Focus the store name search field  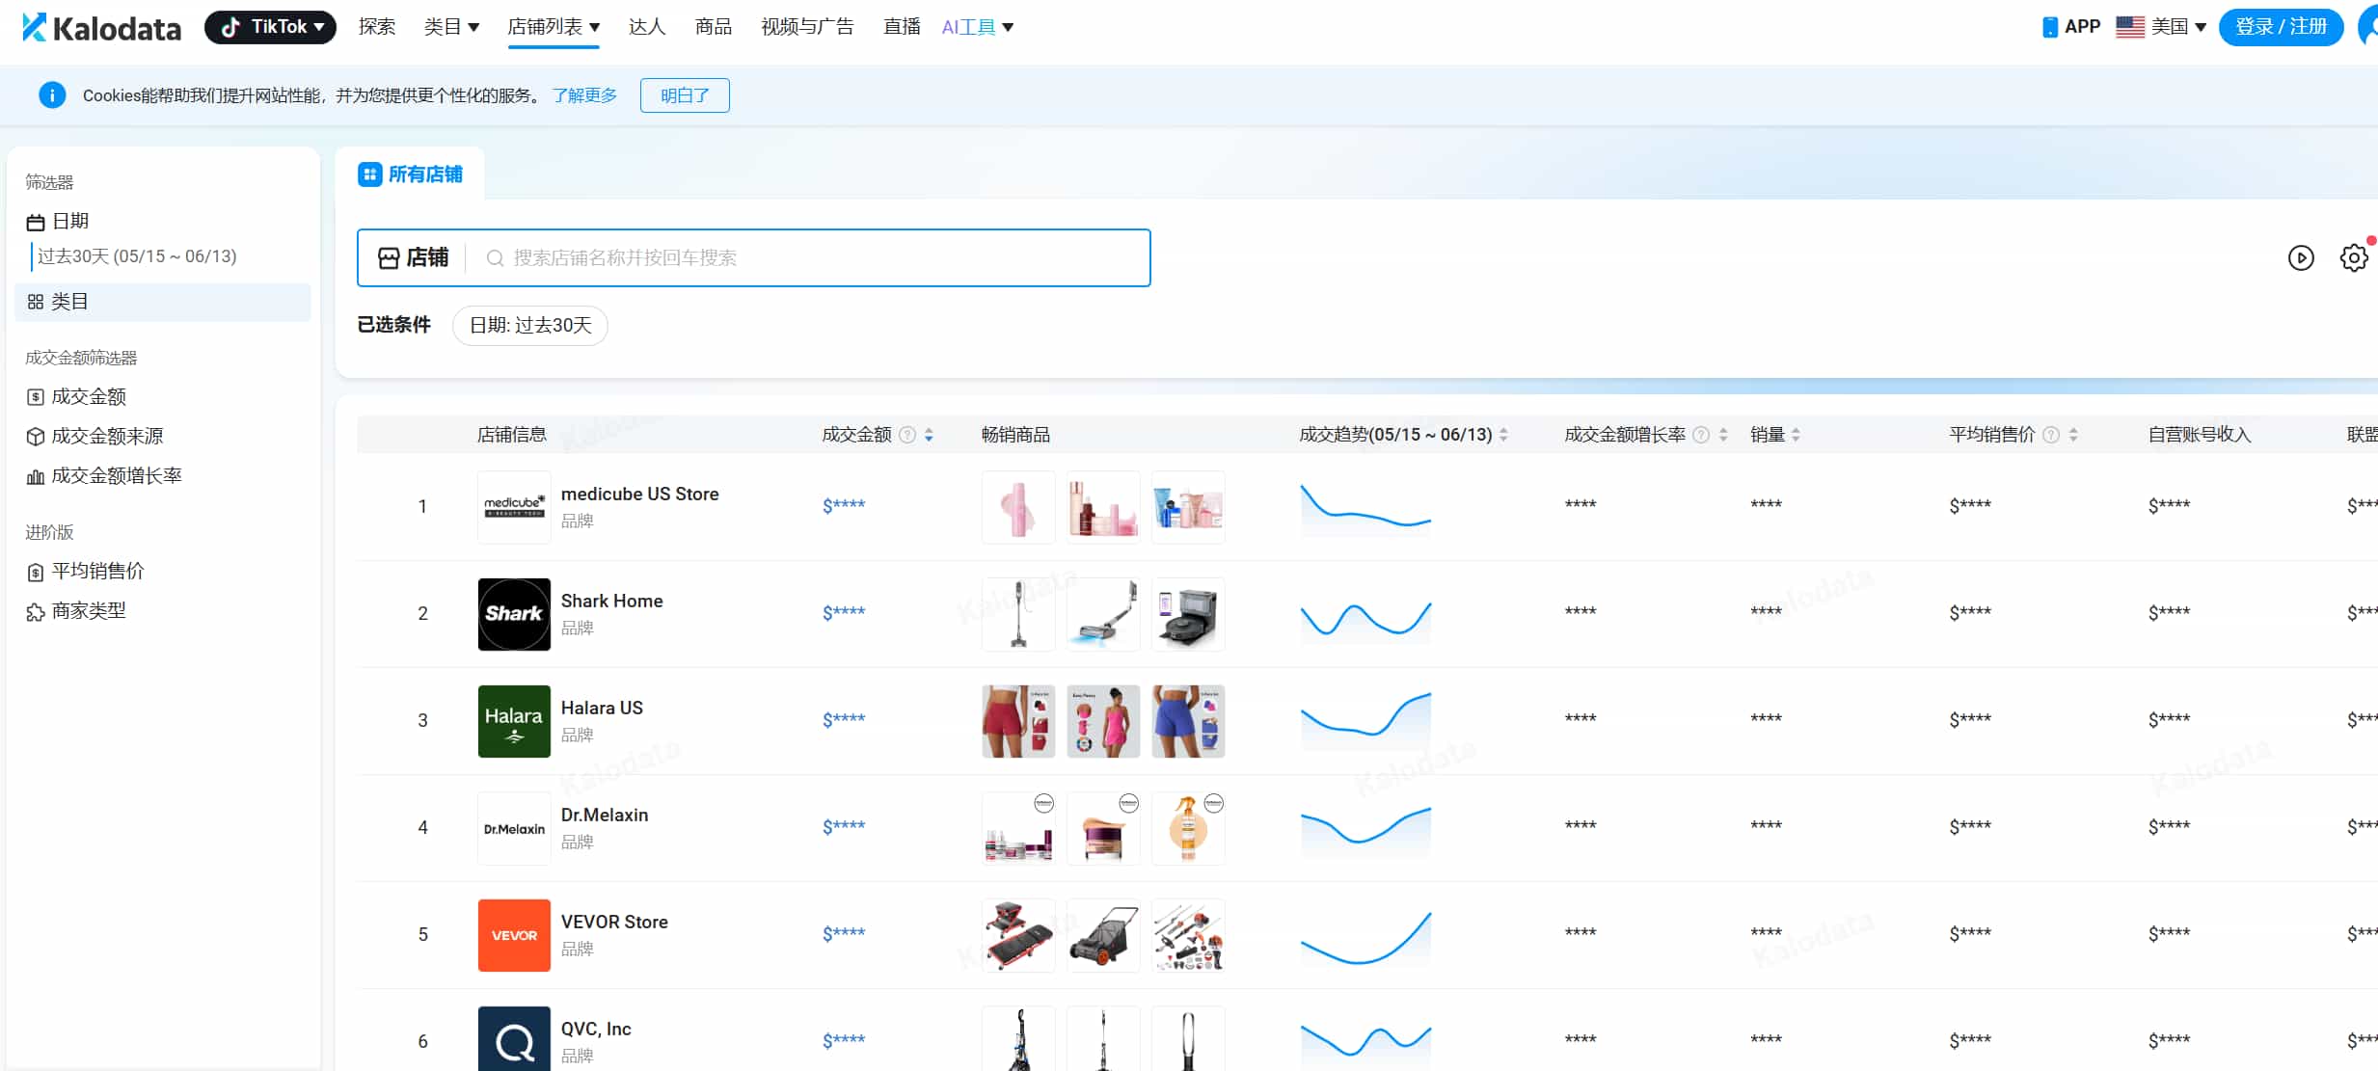[x=810, y=258]
